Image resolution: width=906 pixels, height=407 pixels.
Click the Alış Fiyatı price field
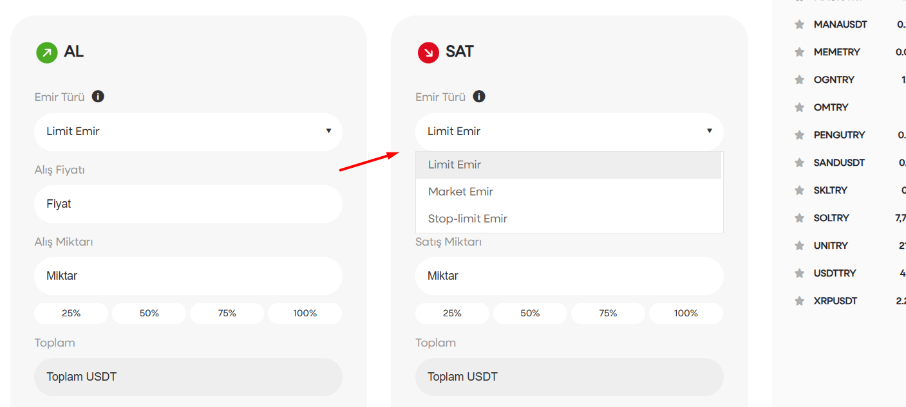pos(188,204)
